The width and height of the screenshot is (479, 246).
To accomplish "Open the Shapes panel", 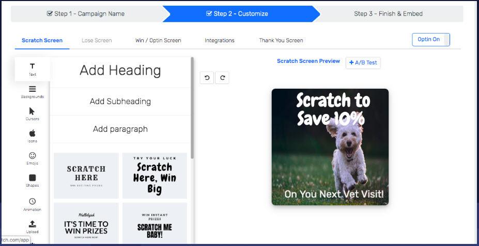I will coord(33,181).
